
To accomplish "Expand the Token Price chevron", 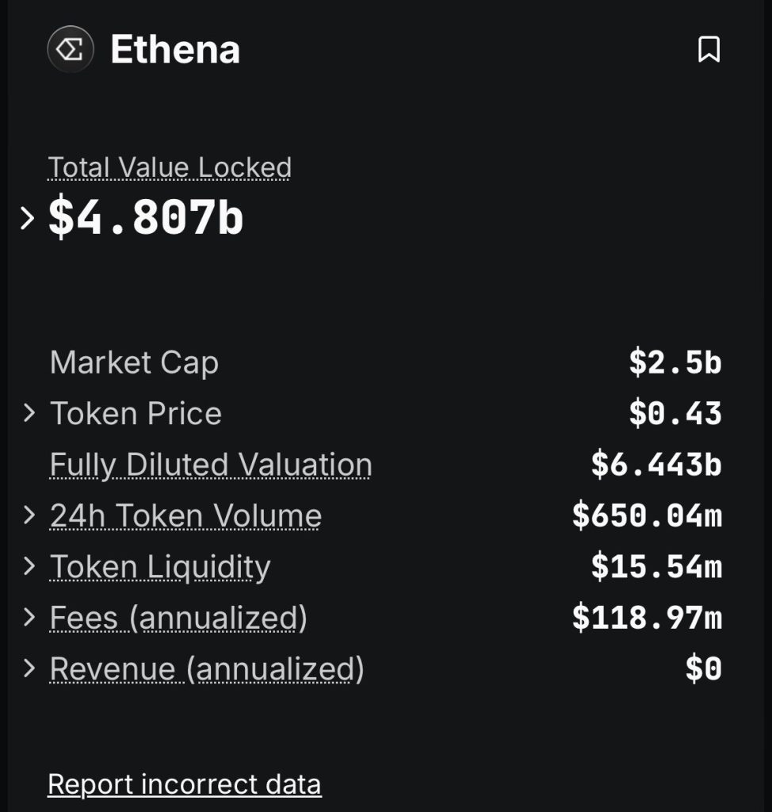I will coord(29,413).
